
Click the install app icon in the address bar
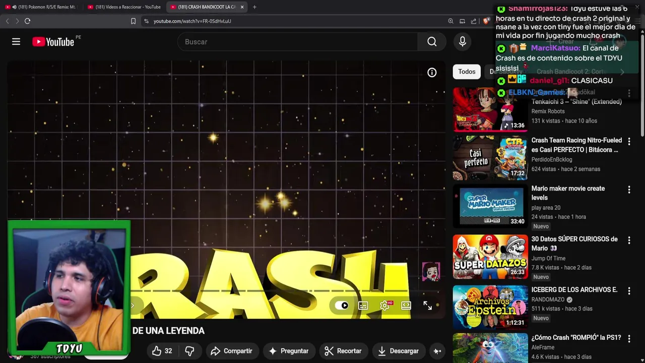click(x=462, y=21)
